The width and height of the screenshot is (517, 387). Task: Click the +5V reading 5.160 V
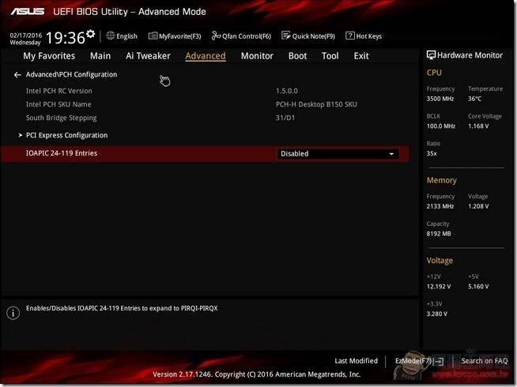[478, 287]
